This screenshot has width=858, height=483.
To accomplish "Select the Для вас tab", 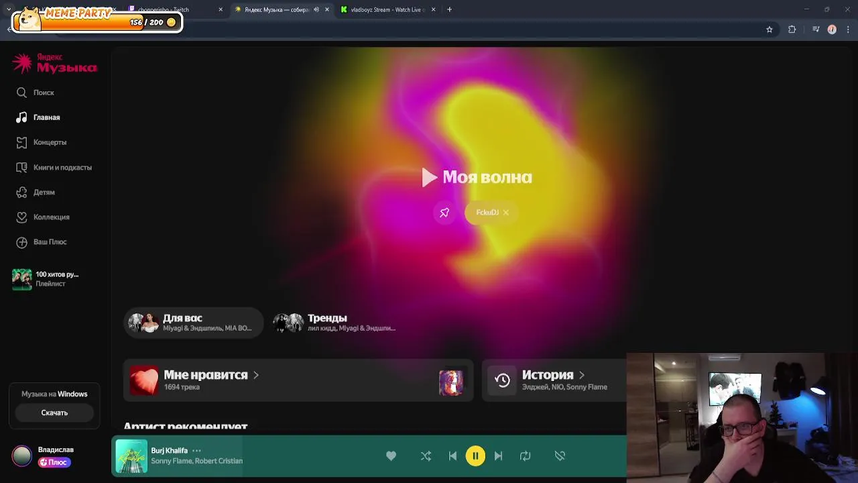I will point(193,323).
